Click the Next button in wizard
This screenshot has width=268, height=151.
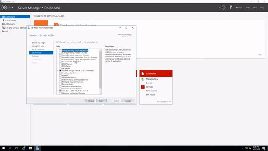coord(101,101)
